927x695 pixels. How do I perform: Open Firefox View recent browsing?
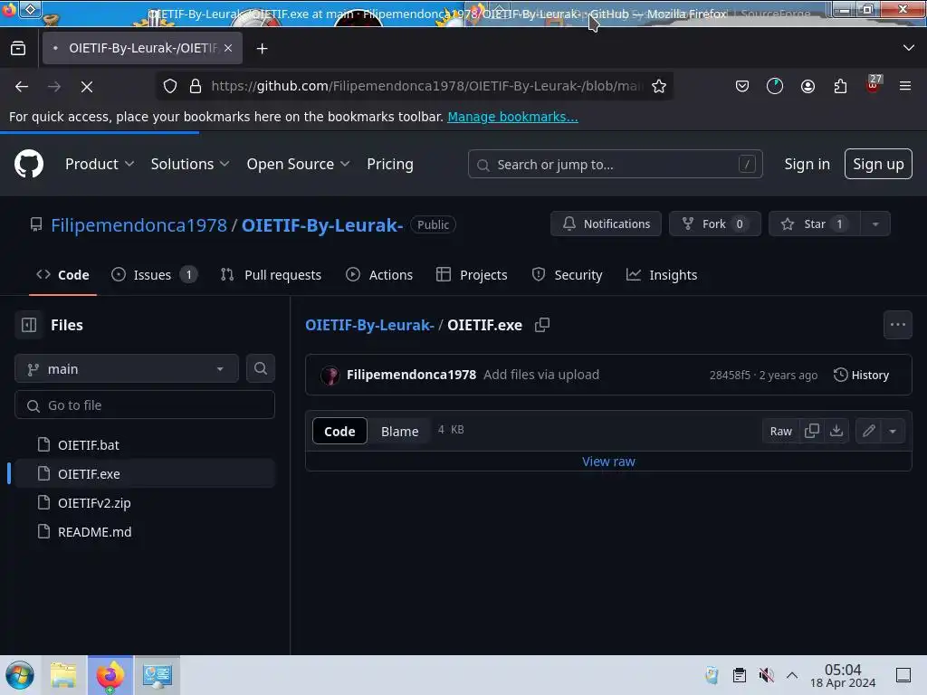click(x=18, y=49)
